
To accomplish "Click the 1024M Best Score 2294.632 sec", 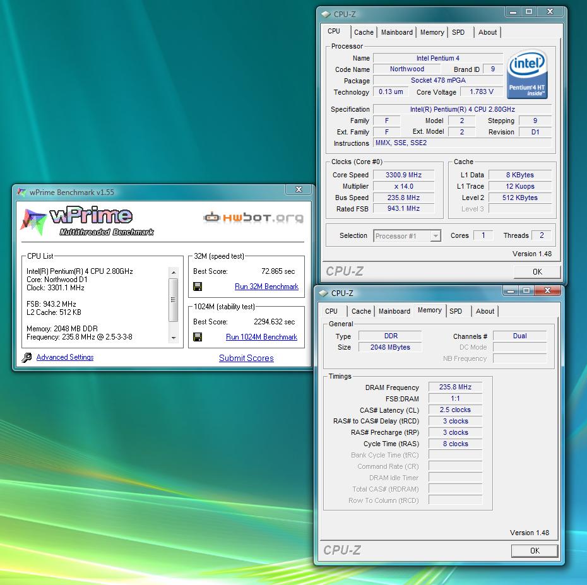I will coord(274,321).
